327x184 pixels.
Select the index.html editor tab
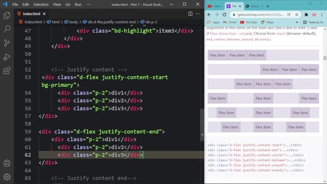pyautogui.click(x=32, y=14)
